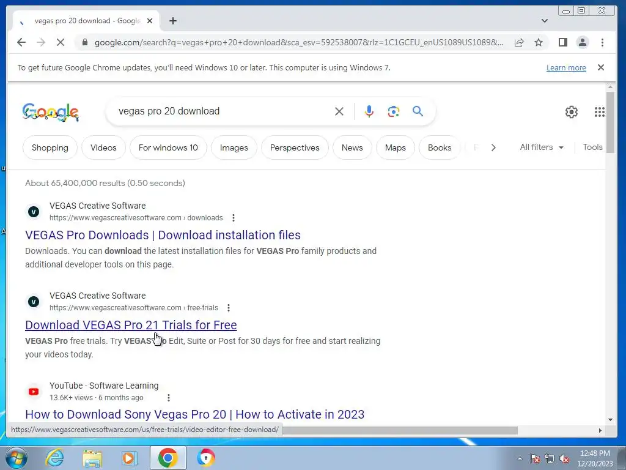Open the search Tools option
Image resolution: width=626 pixels, height=470 pixels.
tap(592, 147)
